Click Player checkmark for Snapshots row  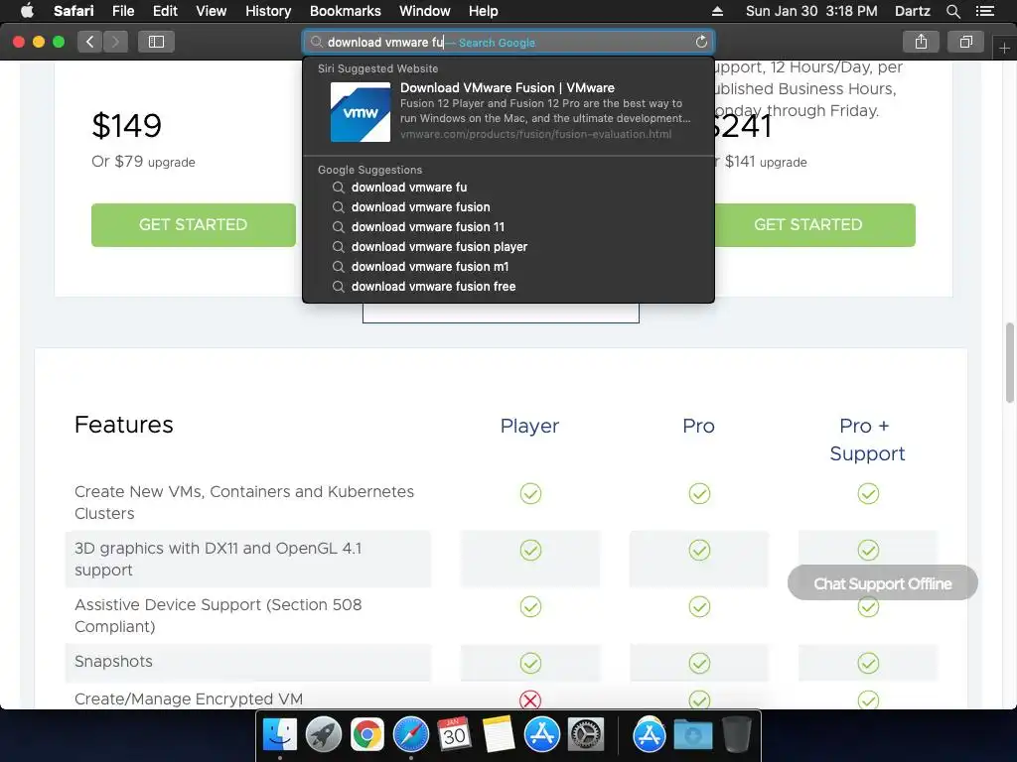530,663
